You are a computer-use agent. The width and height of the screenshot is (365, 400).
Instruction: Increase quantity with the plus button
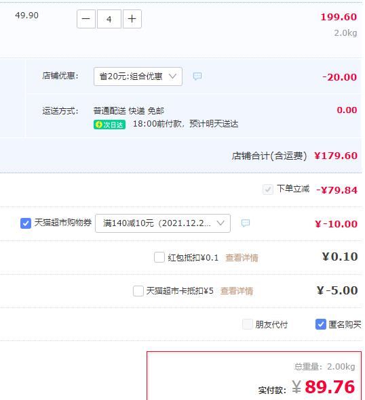(132, 19)
